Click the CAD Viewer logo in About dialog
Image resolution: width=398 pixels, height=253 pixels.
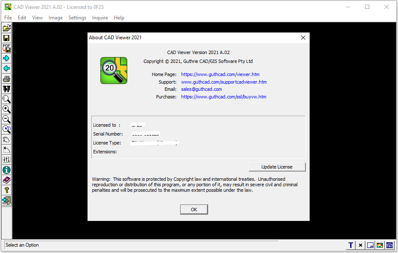click(114, 71)
